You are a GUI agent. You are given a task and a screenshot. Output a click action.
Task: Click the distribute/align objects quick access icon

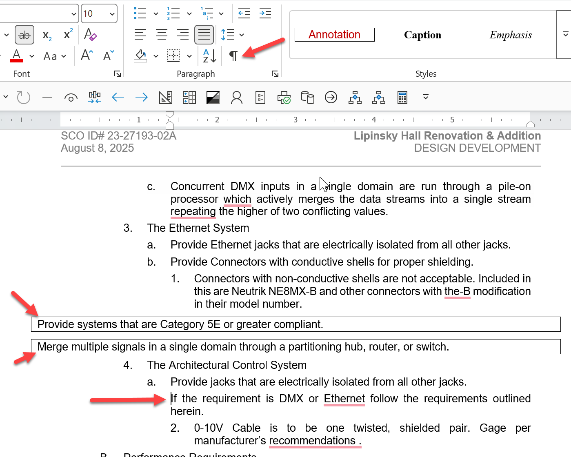click(95, 97)
